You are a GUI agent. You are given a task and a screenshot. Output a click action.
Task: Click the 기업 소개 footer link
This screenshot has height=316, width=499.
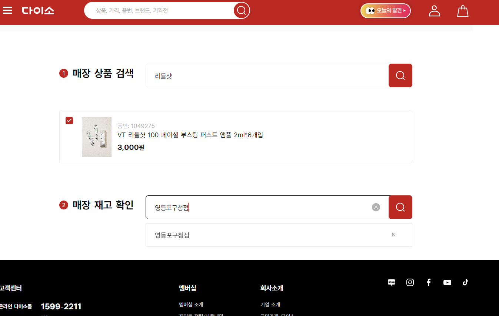pyautogui.click(x=270, y=305)
